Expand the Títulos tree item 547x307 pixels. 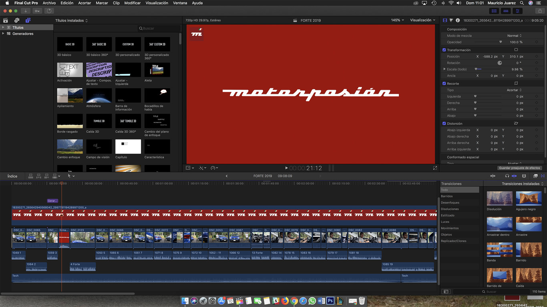tap(3, 28)
